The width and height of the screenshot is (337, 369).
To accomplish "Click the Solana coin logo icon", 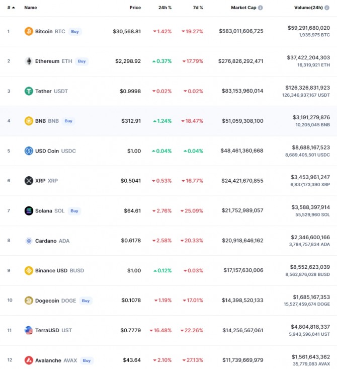I will point(29,211).
